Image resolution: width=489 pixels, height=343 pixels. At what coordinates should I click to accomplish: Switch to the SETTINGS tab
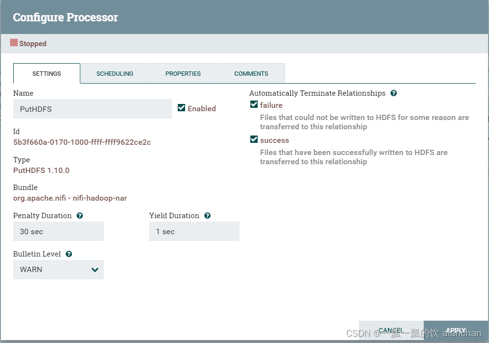(47, 74)
